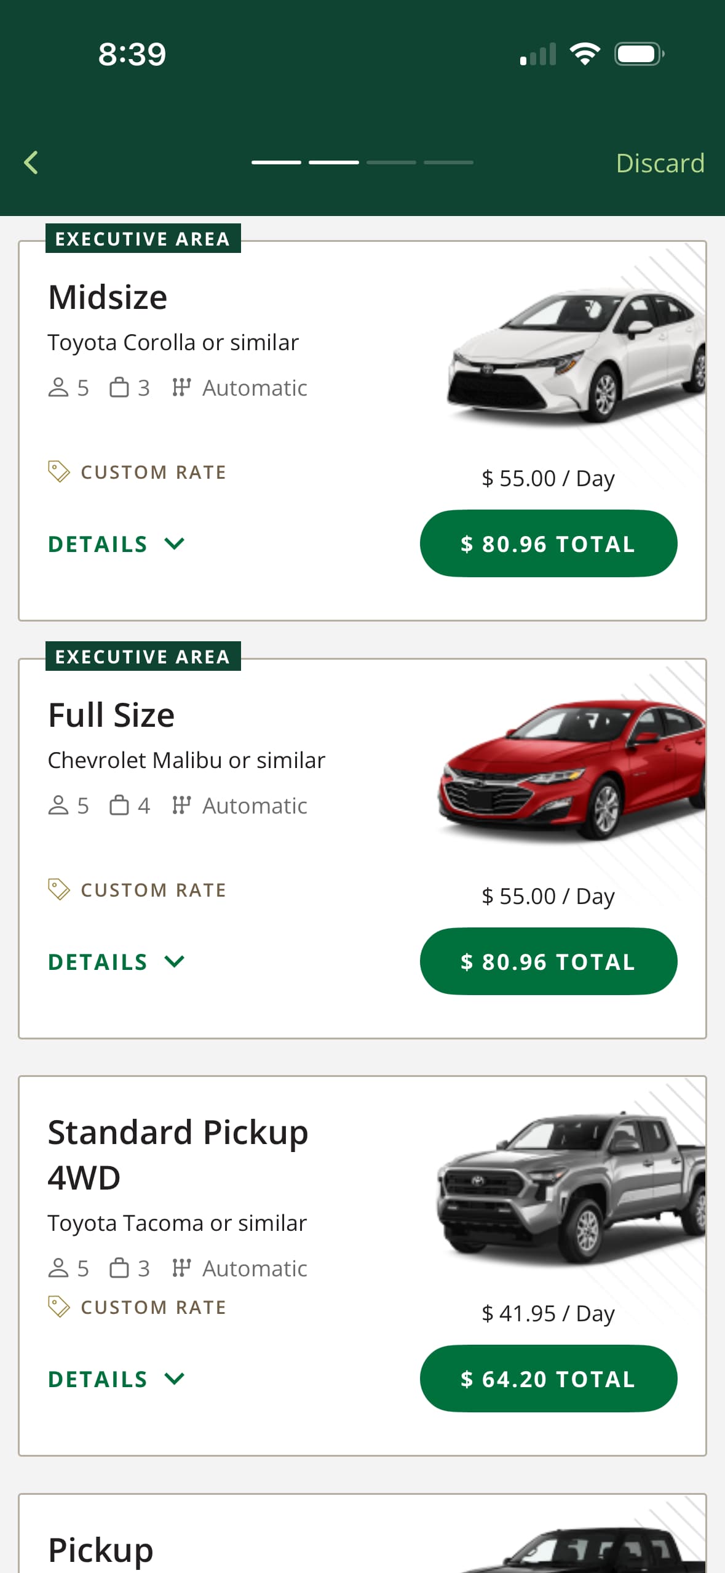
Task: Click the Standard Pickup transmission icon
Action: (181, 1268)
